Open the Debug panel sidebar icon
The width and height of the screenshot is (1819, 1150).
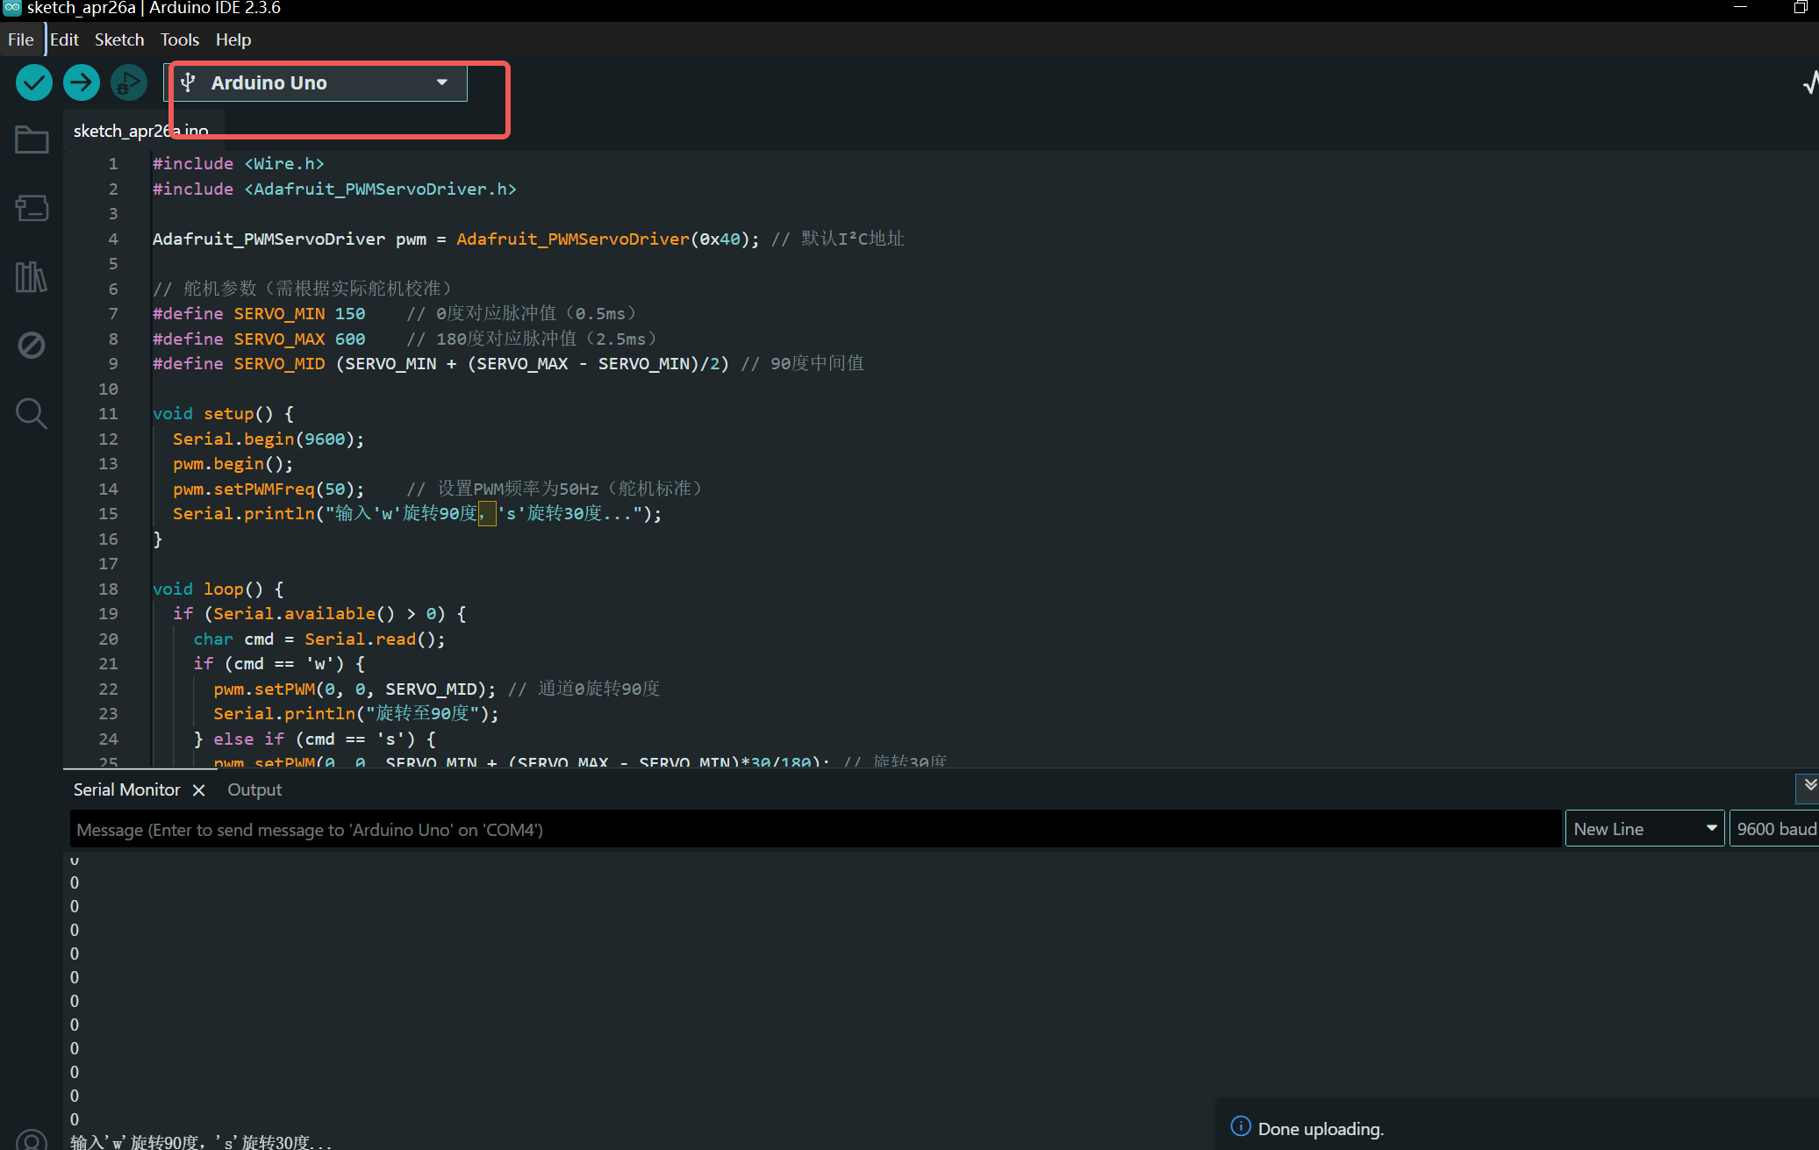coord(32,345)
